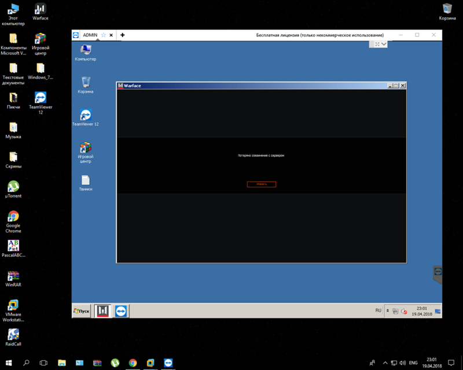This screenshot has height=370, width=463.
Task: Open the mail-style app on host taskbar
Action: tap(79, 362)
